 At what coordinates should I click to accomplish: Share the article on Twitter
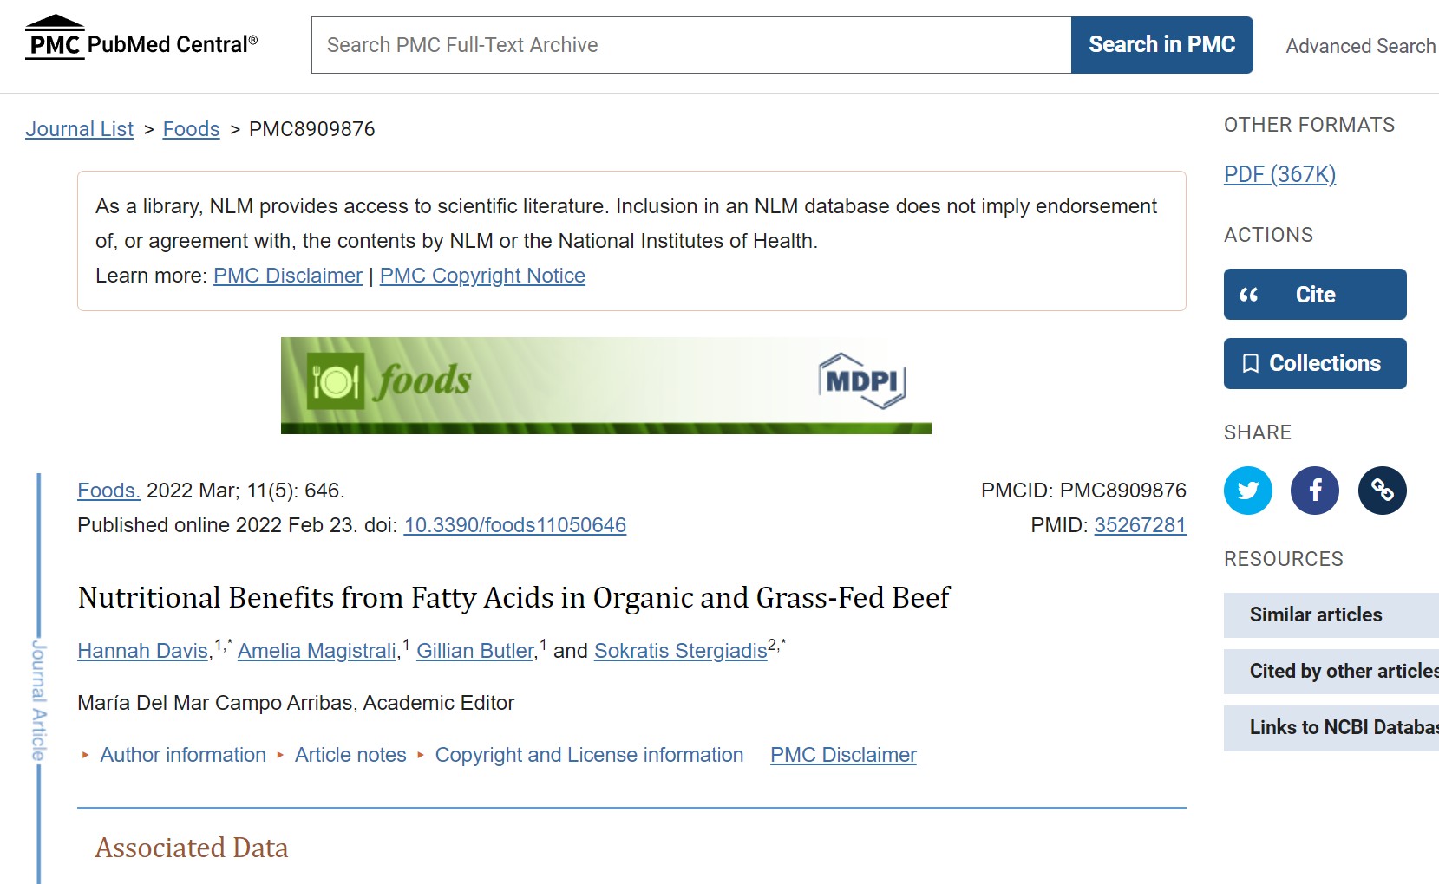pyautogui.click(x=1247, y=490)
